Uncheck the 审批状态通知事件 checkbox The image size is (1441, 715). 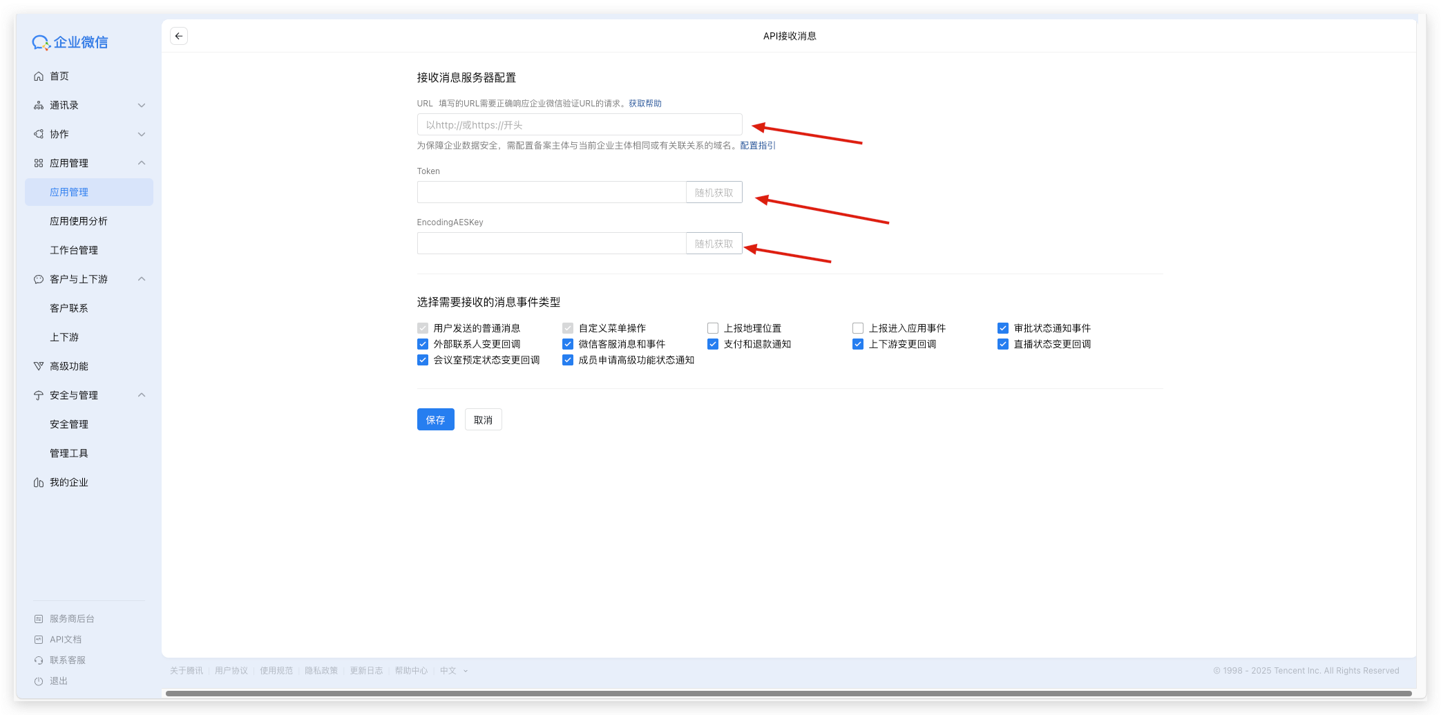1003,328
